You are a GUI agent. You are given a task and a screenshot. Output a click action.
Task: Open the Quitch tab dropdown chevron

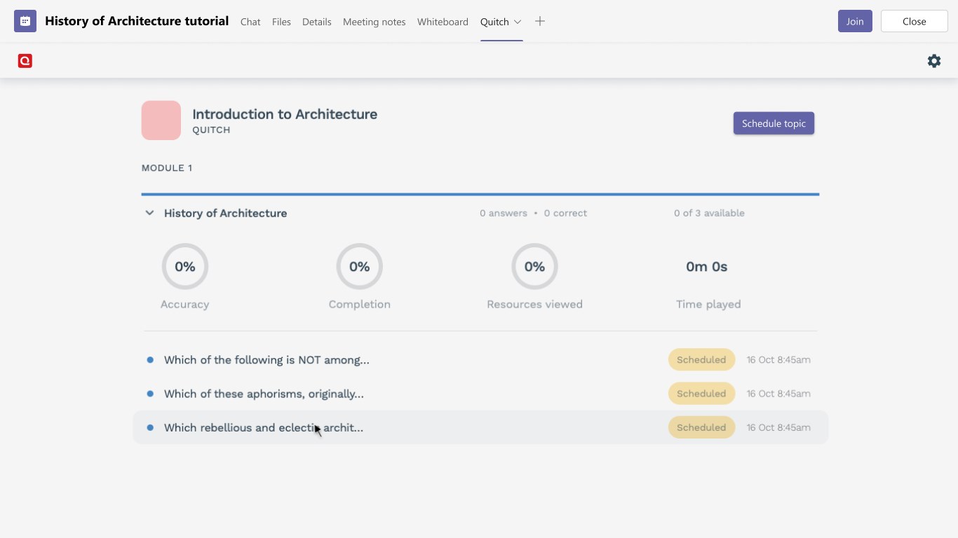click(x=518, y=22)
